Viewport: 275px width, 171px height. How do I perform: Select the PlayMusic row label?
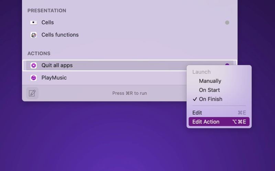(54, 78)
